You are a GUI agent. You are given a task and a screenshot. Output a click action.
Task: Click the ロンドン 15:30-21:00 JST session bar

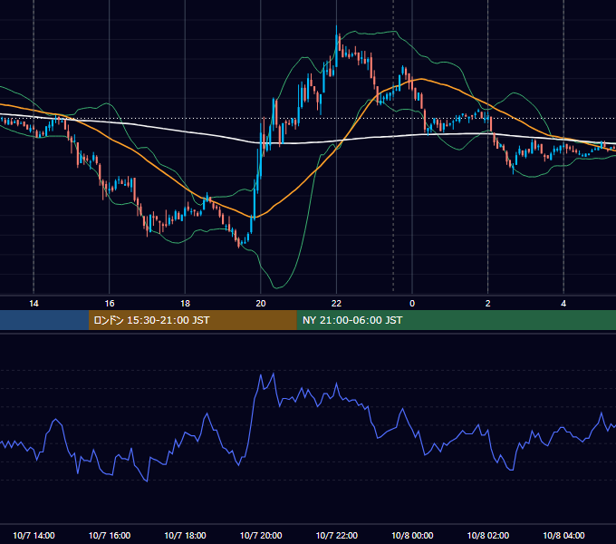[x=192, y=320]
